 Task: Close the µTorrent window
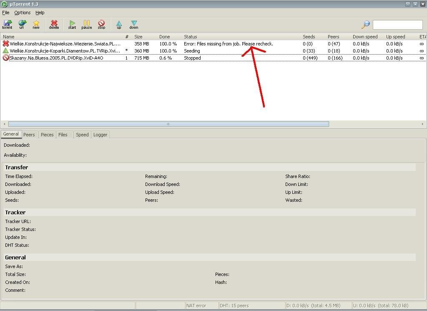423,4
